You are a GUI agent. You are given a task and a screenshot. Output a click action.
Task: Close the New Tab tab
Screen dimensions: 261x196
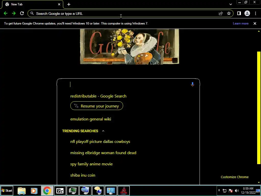click(x=59, y=4)
